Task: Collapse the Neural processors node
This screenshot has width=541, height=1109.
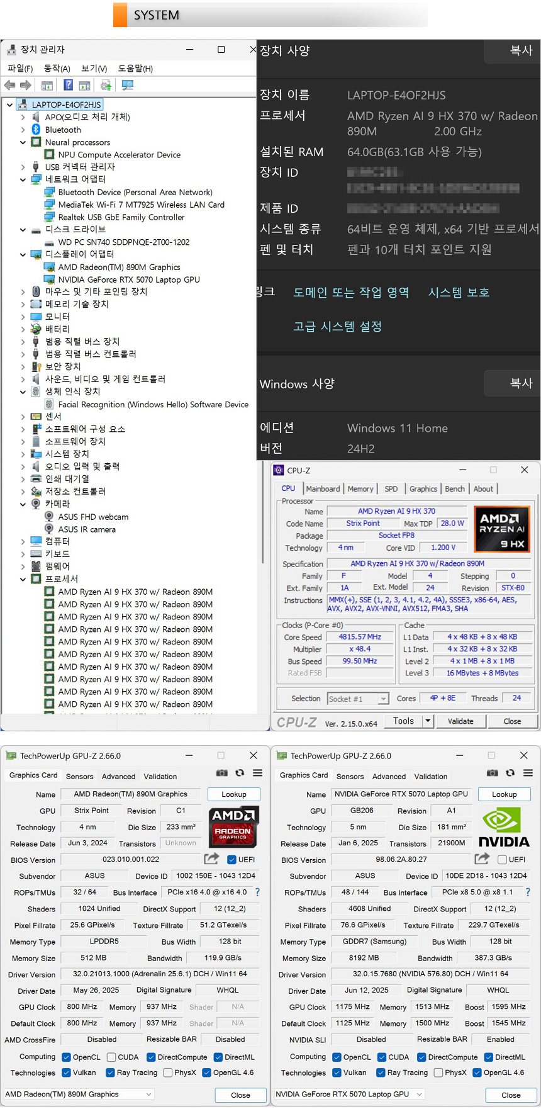Action: pos(23,142)
